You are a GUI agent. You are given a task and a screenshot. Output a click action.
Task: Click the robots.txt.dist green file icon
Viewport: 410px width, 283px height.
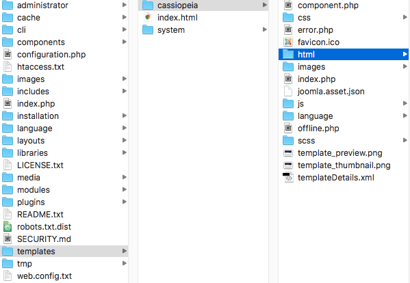[8, 227]
